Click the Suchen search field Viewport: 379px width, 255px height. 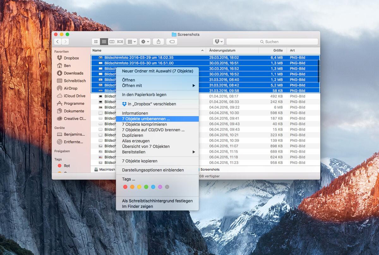click(x=272, y=42)
